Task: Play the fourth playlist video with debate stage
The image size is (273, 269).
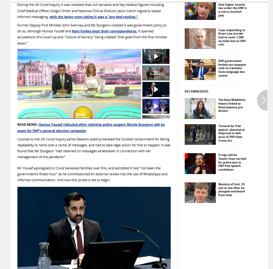Action: [x=156, y=106]
